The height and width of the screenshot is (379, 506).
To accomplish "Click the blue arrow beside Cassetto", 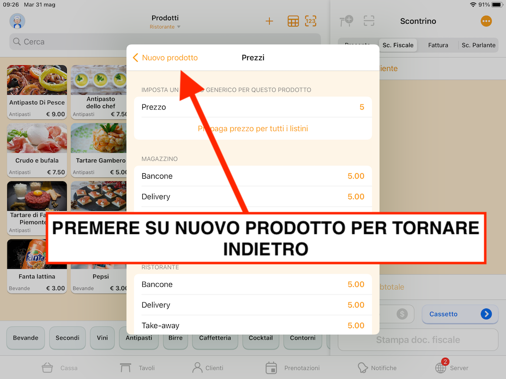I will coord(486,314).
